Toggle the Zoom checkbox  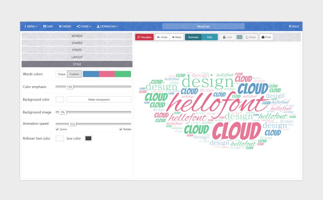pos(57,129)
